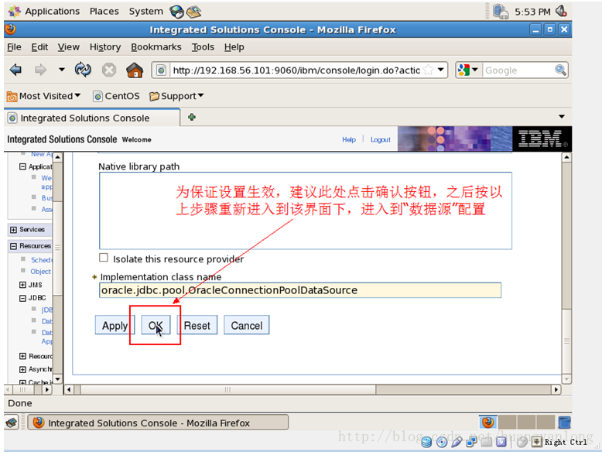Open the GNOME Places menu
This screenshot has width=602, height=452.
pyautogui.click(x=104, y=11)
